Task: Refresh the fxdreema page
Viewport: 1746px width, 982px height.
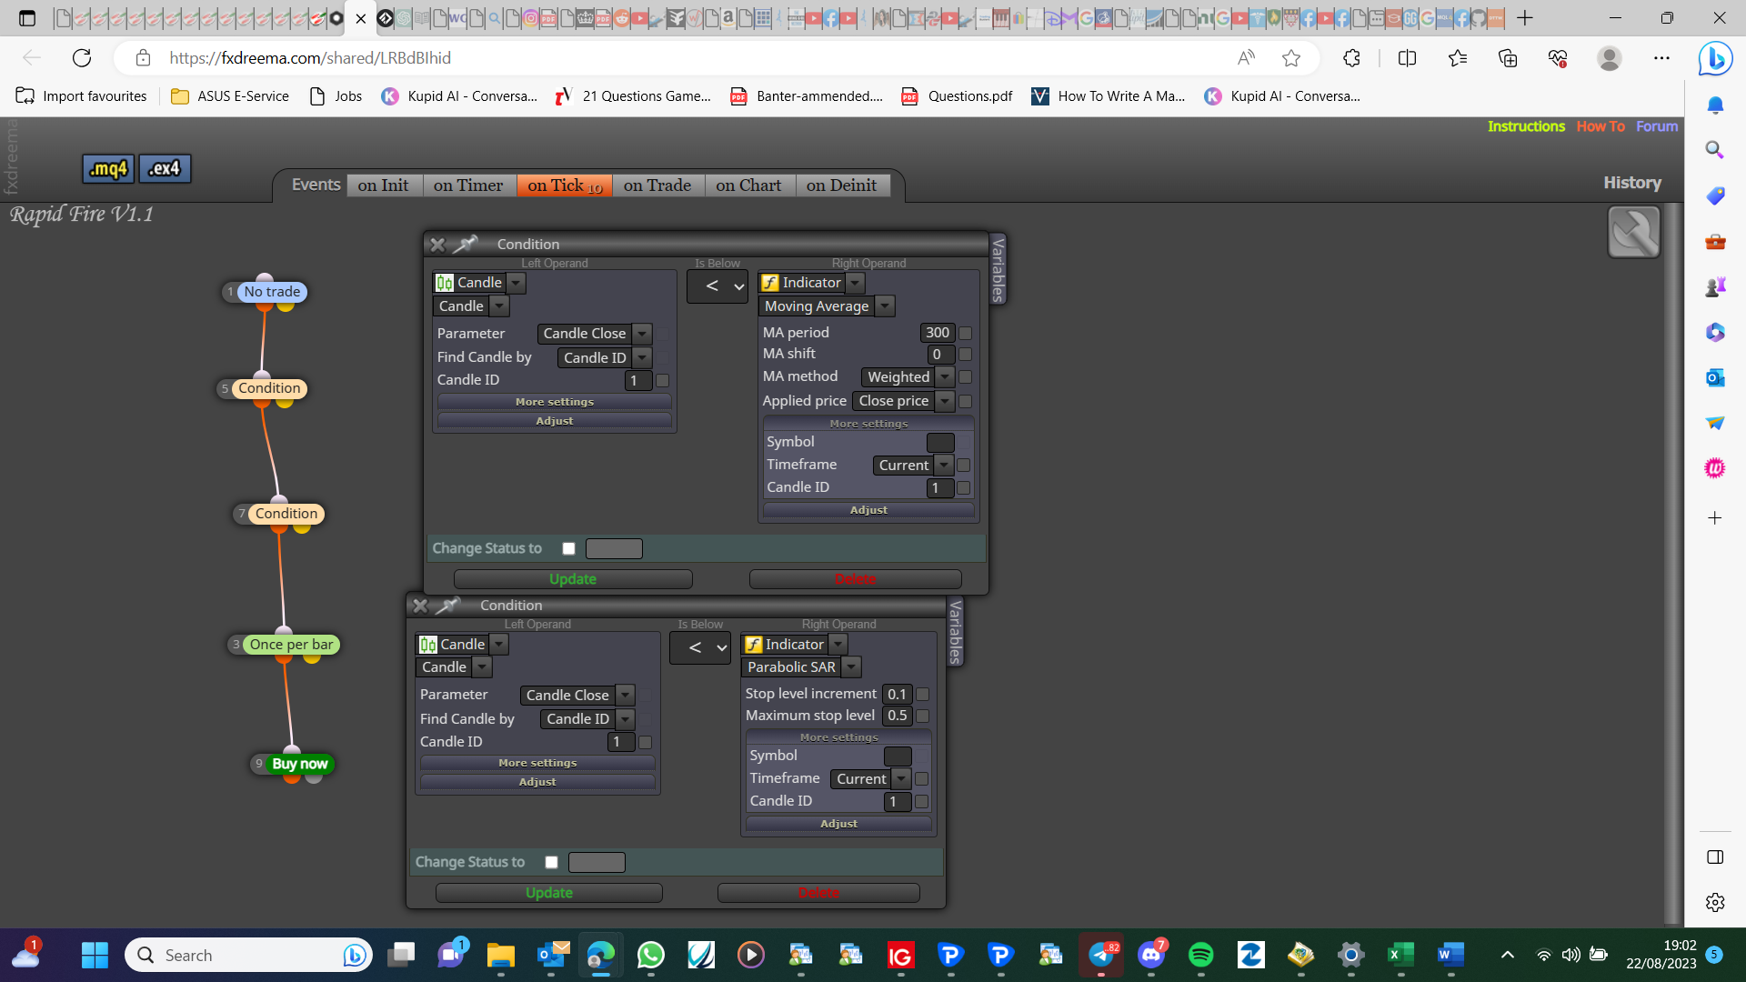Action: point(82,58)
